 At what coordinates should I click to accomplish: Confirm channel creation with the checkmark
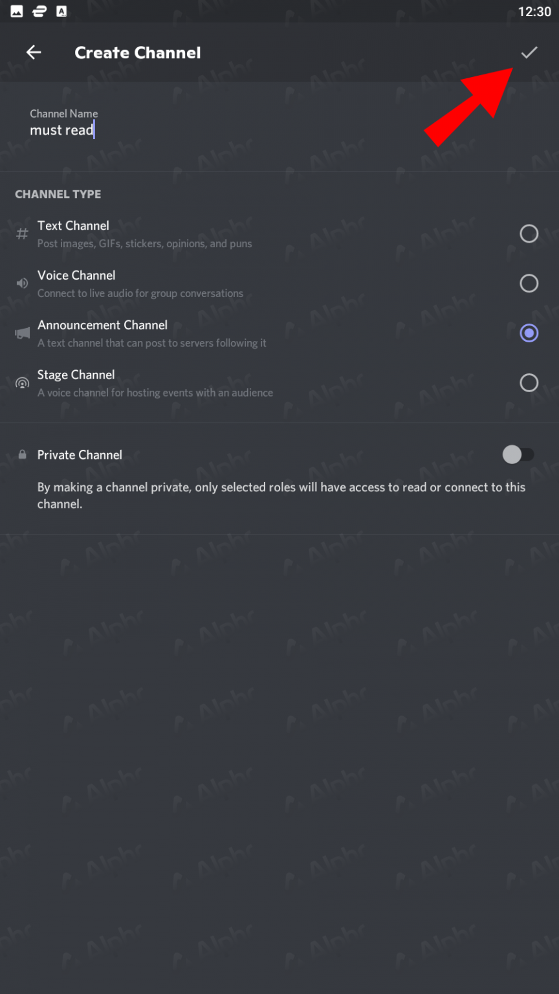(x=529, y=52)
